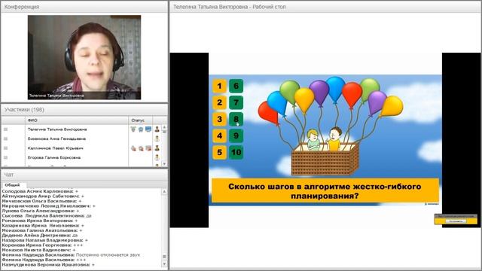Tick checkbox beside Егорова Галина Борисовна

tap(5, 157)
